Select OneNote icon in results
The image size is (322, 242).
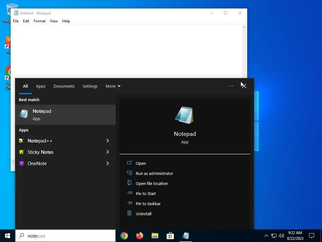pyautogui.click(x=21, y=164)
